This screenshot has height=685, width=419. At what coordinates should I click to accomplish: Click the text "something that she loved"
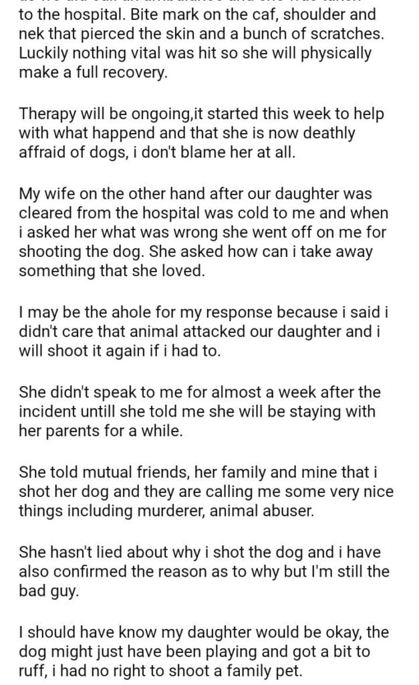click(x=101, y=272)
